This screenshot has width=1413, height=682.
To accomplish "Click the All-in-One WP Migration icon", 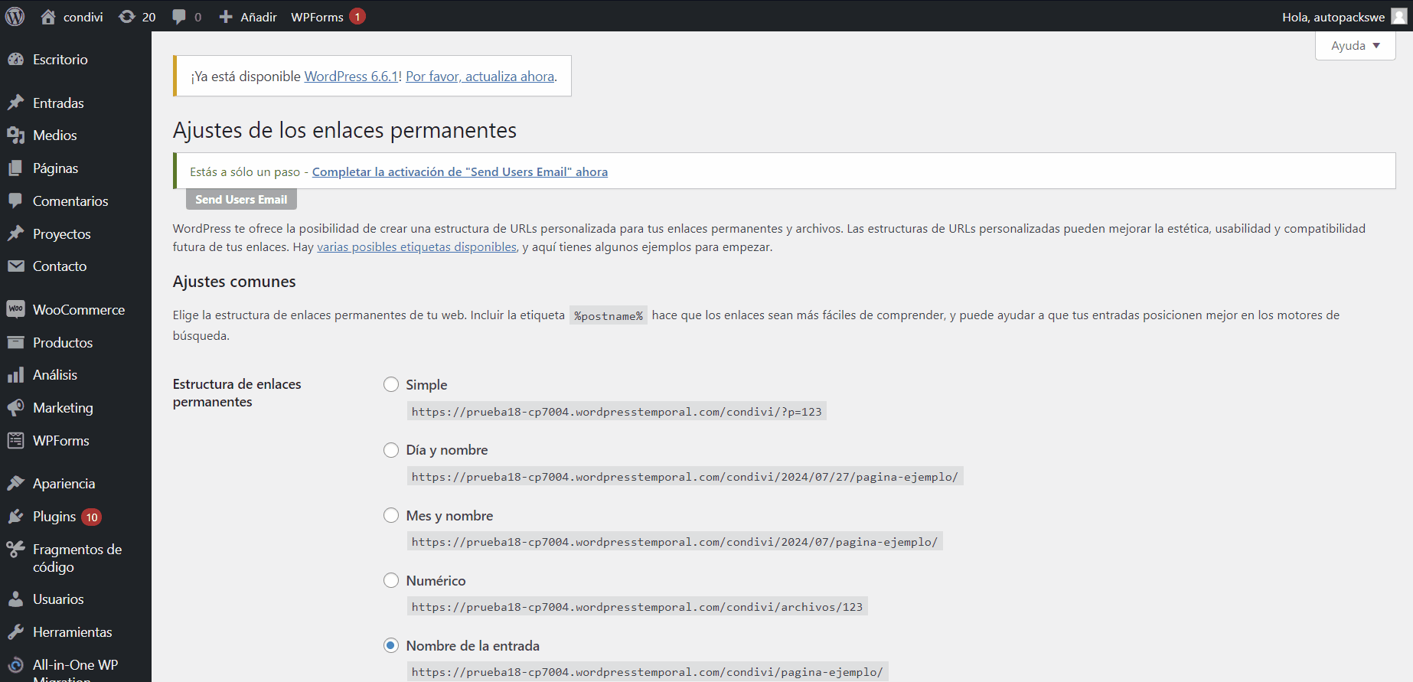I will tap(15, 665).
